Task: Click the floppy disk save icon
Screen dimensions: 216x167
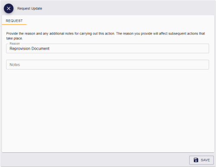Action: [196, 160]
